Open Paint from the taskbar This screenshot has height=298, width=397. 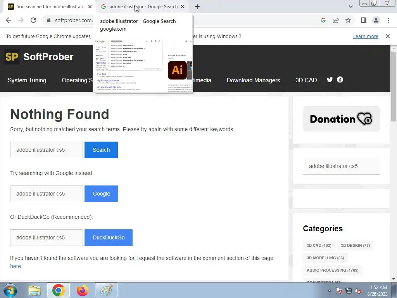pos(107,291)
